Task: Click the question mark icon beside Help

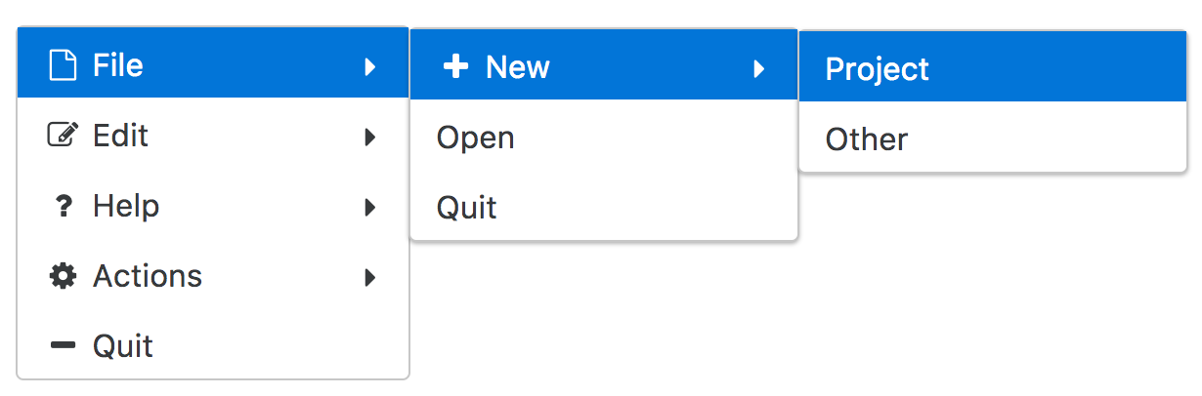Action: [63, 206]
